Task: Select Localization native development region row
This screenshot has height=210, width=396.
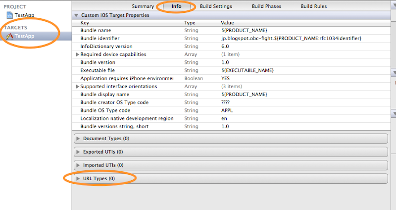Action: pyautogui.click(x=231, y=118)
